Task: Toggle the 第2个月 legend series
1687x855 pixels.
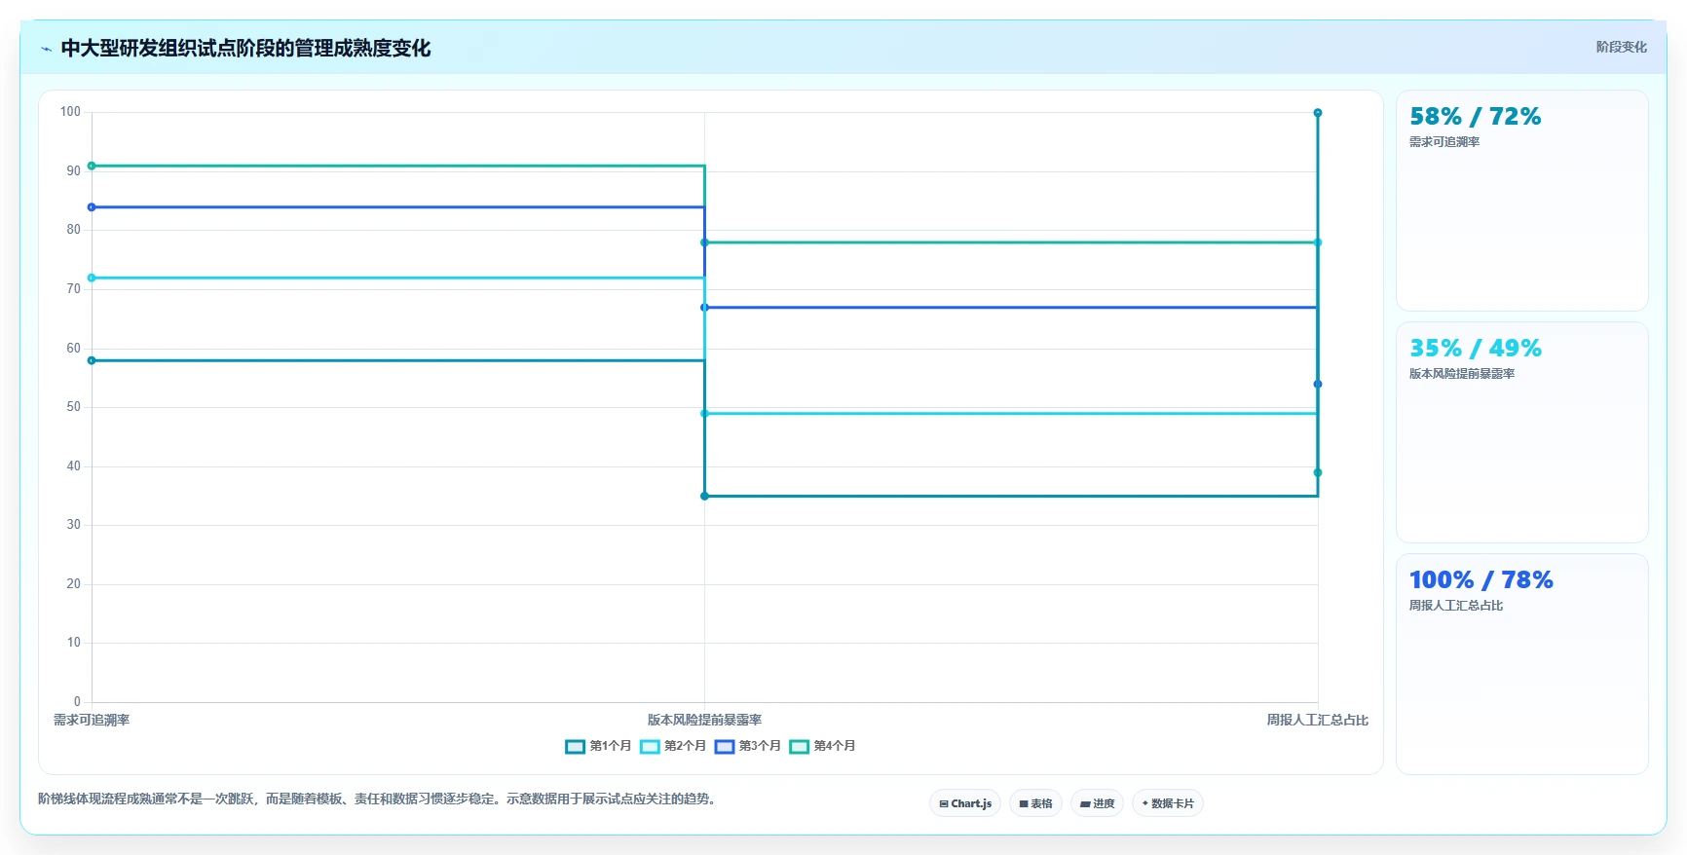Action: coord(673,746)
